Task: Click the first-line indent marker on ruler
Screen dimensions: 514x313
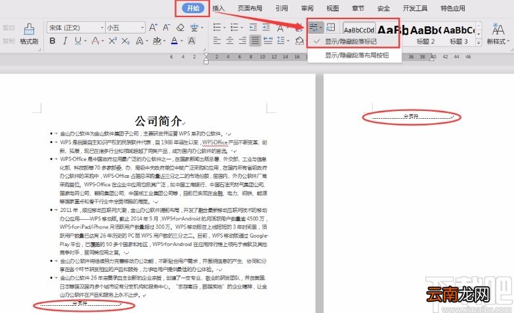Action: pos(206,54)
